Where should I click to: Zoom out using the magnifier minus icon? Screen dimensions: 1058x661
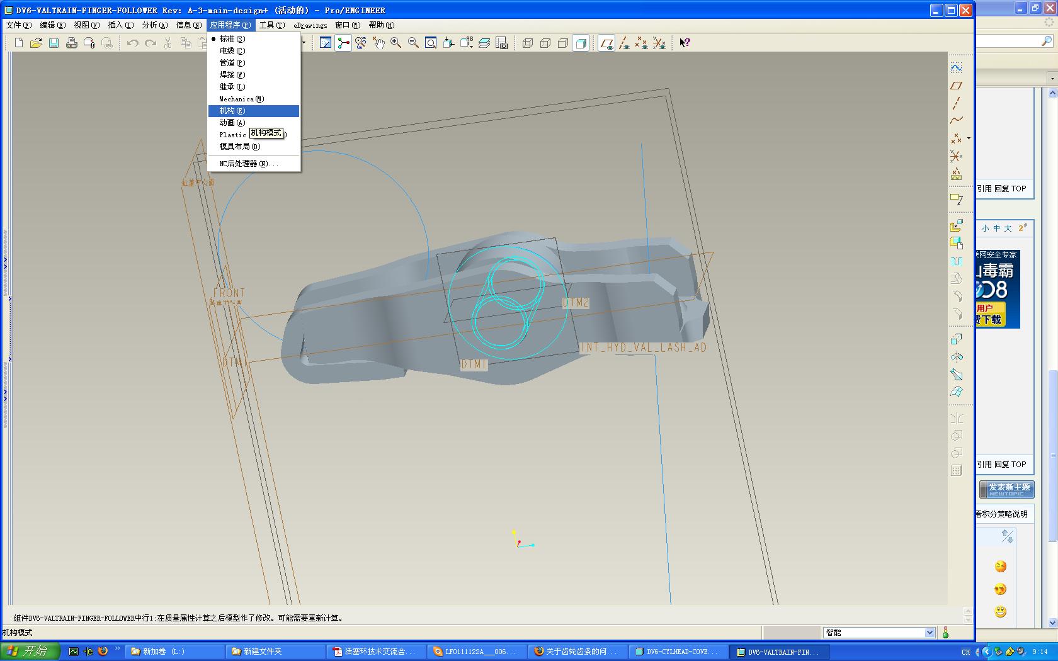(x=414, y=43)
